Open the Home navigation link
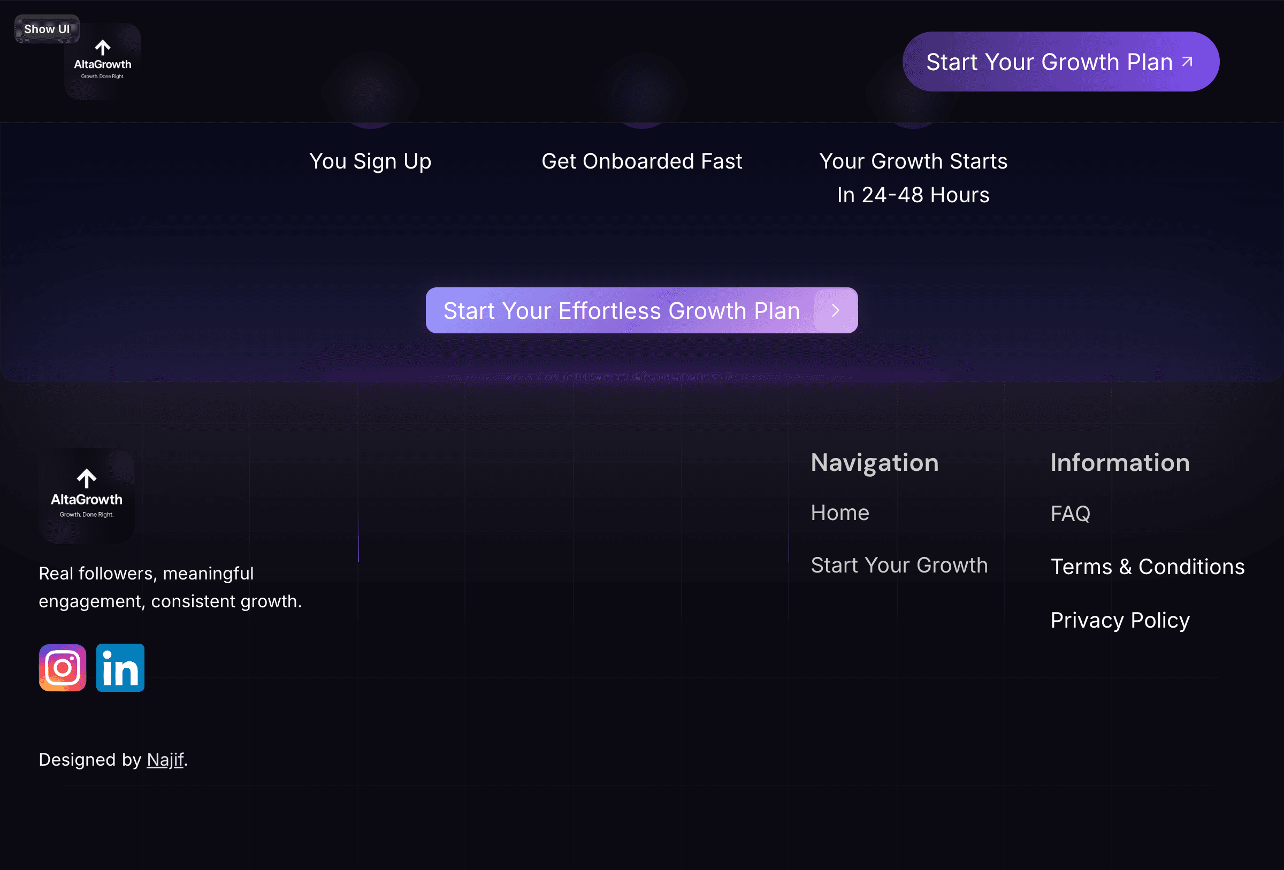Image resolution: width=1284 pixels, height=870 pixels. (839, 513)
